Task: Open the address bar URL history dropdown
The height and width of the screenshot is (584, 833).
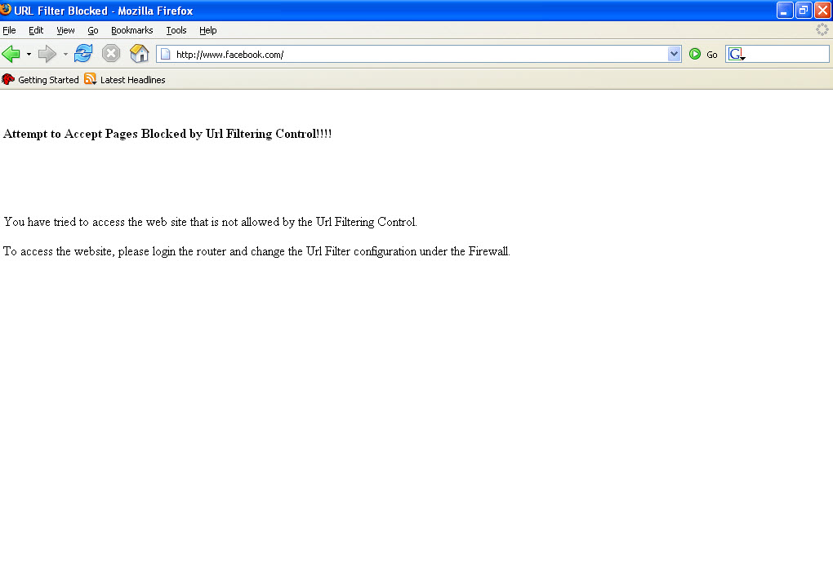Action: tap(674, 54)
